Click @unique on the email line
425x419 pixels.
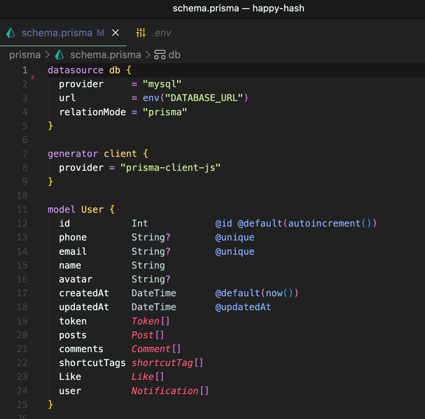pyautogui.click(x=235, y=252)
